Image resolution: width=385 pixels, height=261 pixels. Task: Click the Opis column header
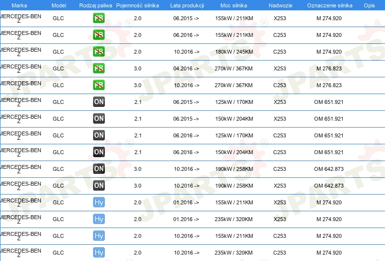pos(369,5)
